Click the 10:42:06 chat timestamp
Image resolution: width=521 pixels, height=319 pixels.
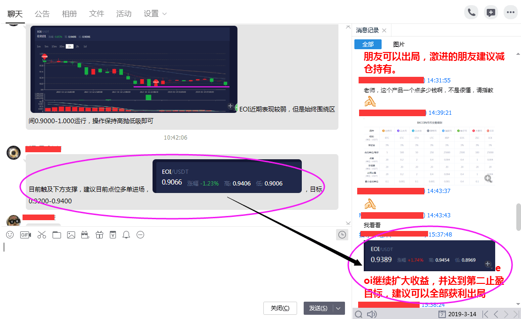(176, 137)
